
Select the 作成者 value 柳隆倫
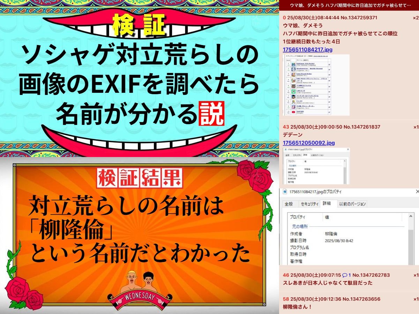(x=331, y=233)
